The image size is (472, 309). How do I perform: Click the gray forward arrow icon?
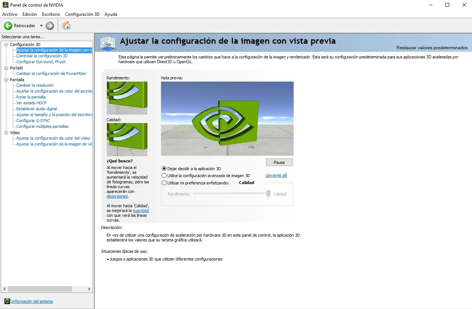click(50, 26)
